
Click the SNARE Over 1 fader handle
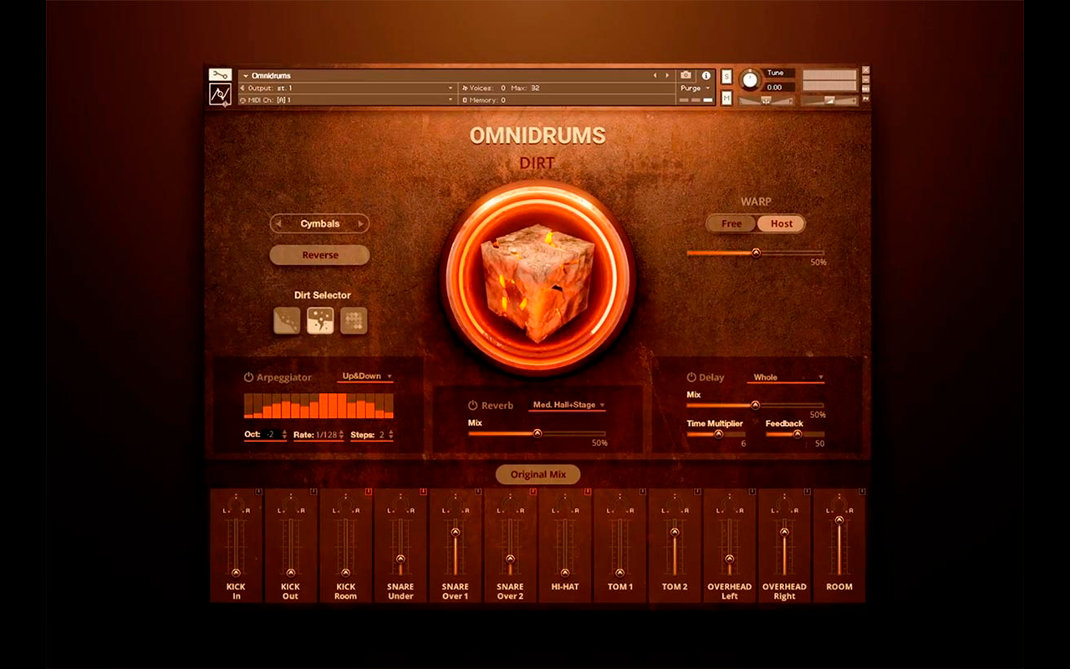[x=456, y=532]
